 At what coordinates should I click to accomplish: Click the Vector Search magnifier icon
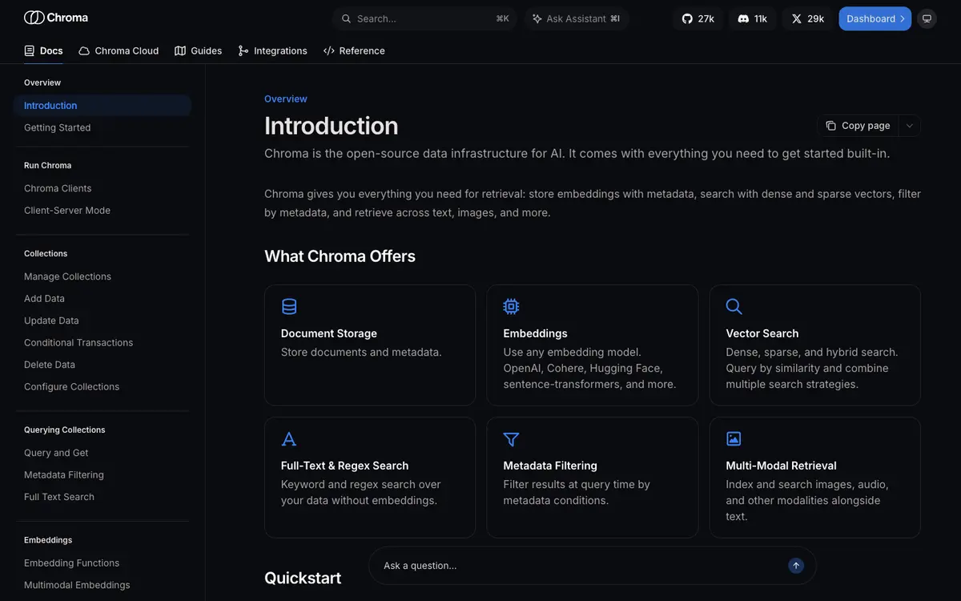[734, 306]
